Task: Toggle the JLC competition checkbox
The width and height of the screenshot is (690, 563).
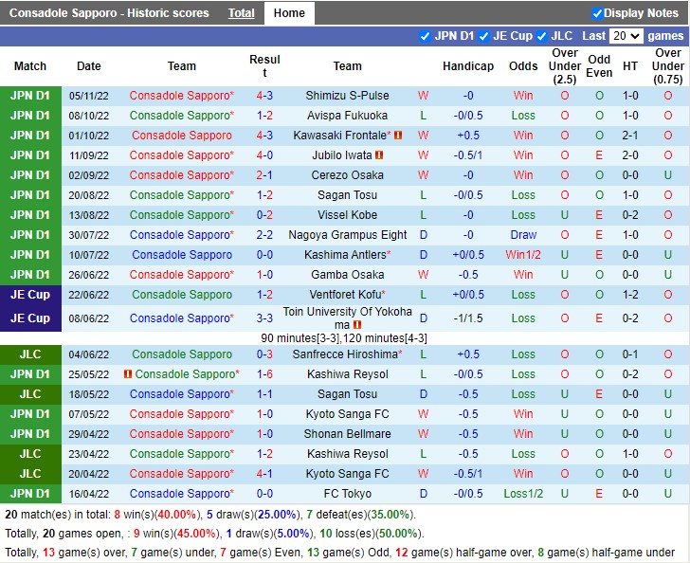Action: 541,36
